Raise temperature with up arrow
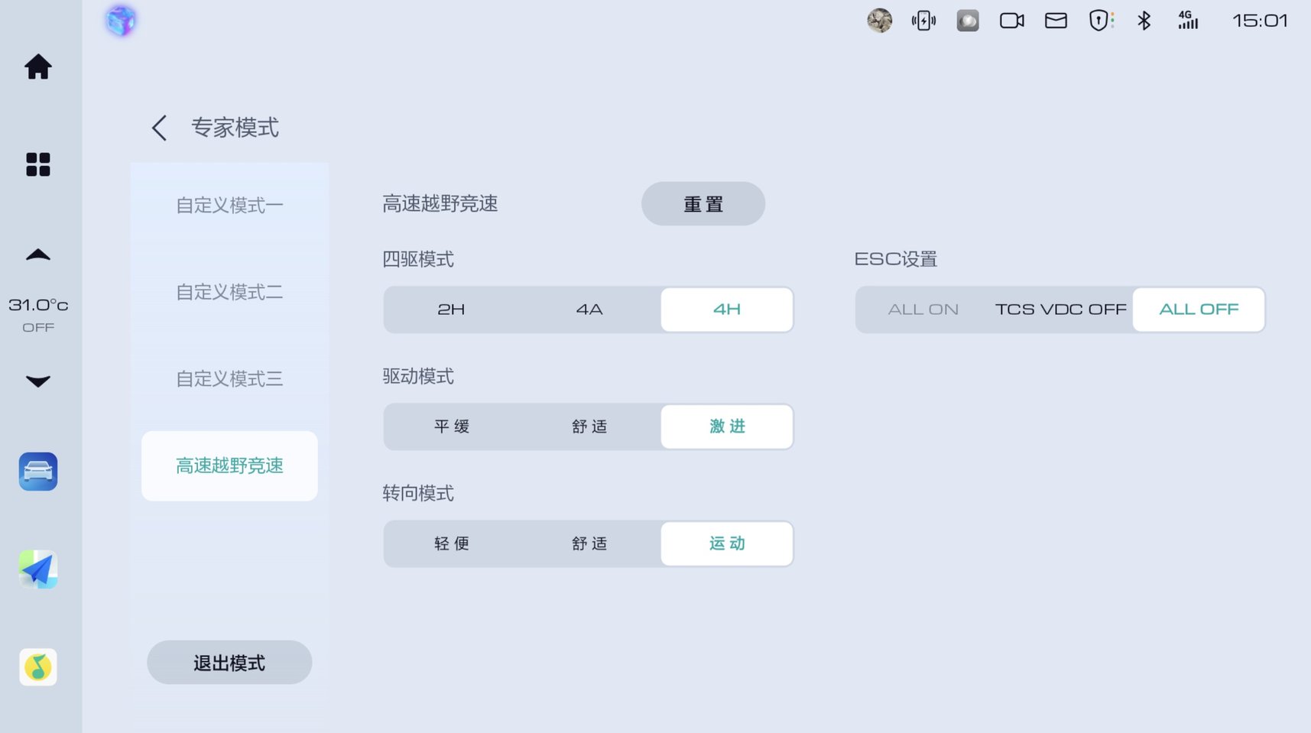Viewport: 1311px width, 733px height. [x=38, y=255]
